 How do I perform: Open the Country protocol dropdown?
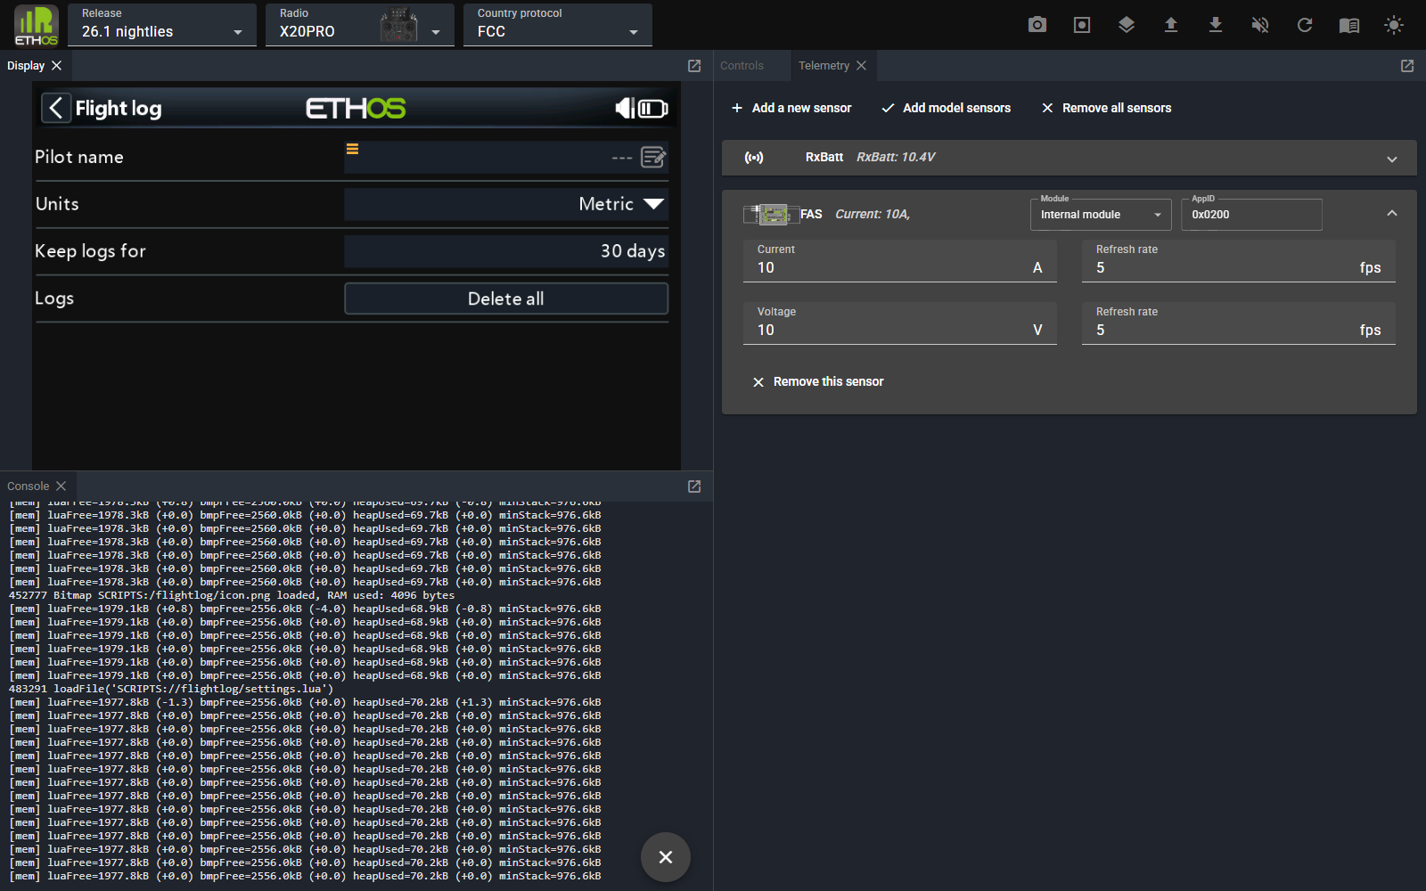coord(558,25)
